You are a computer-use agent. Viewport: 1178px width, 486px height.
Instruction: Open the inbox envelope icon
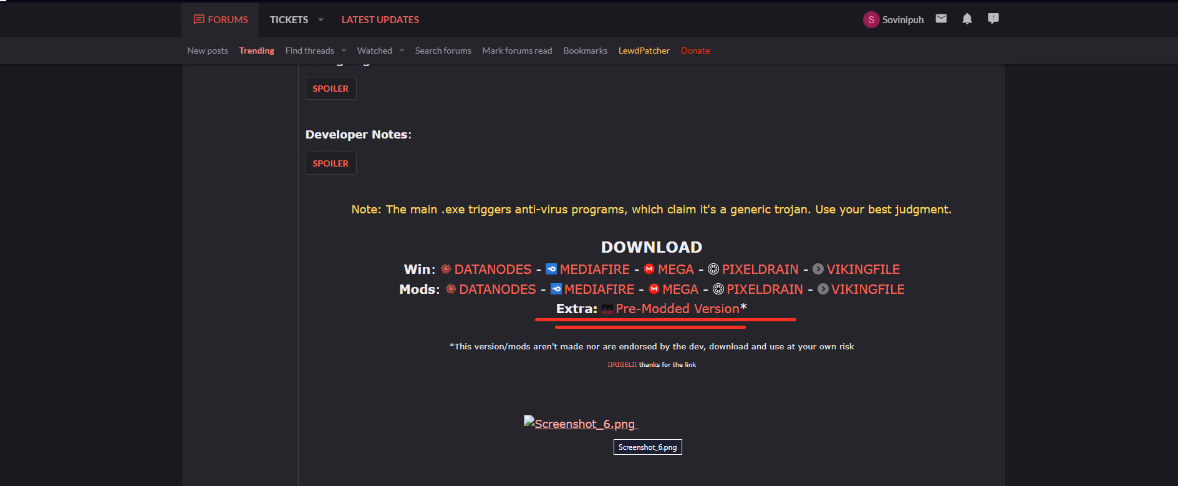pyautogui.click(x=941, y=19)
